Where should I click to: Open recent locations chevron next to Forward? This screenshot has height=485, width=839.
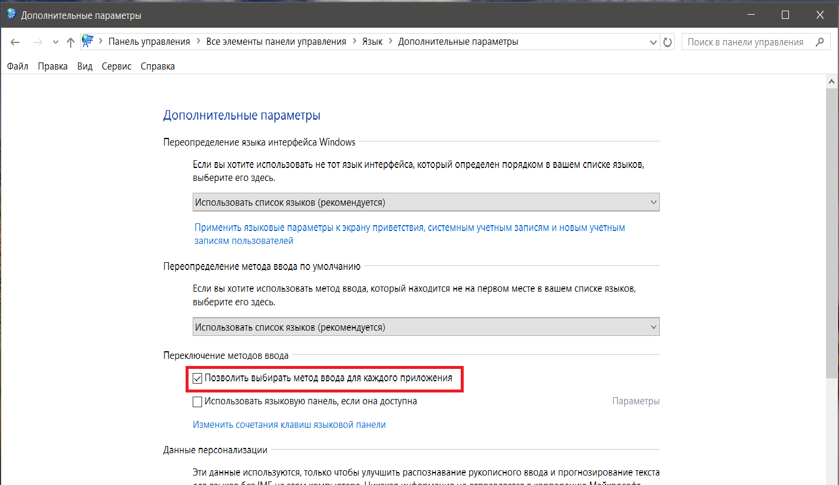pyautogui.click(x=55, y=42)
